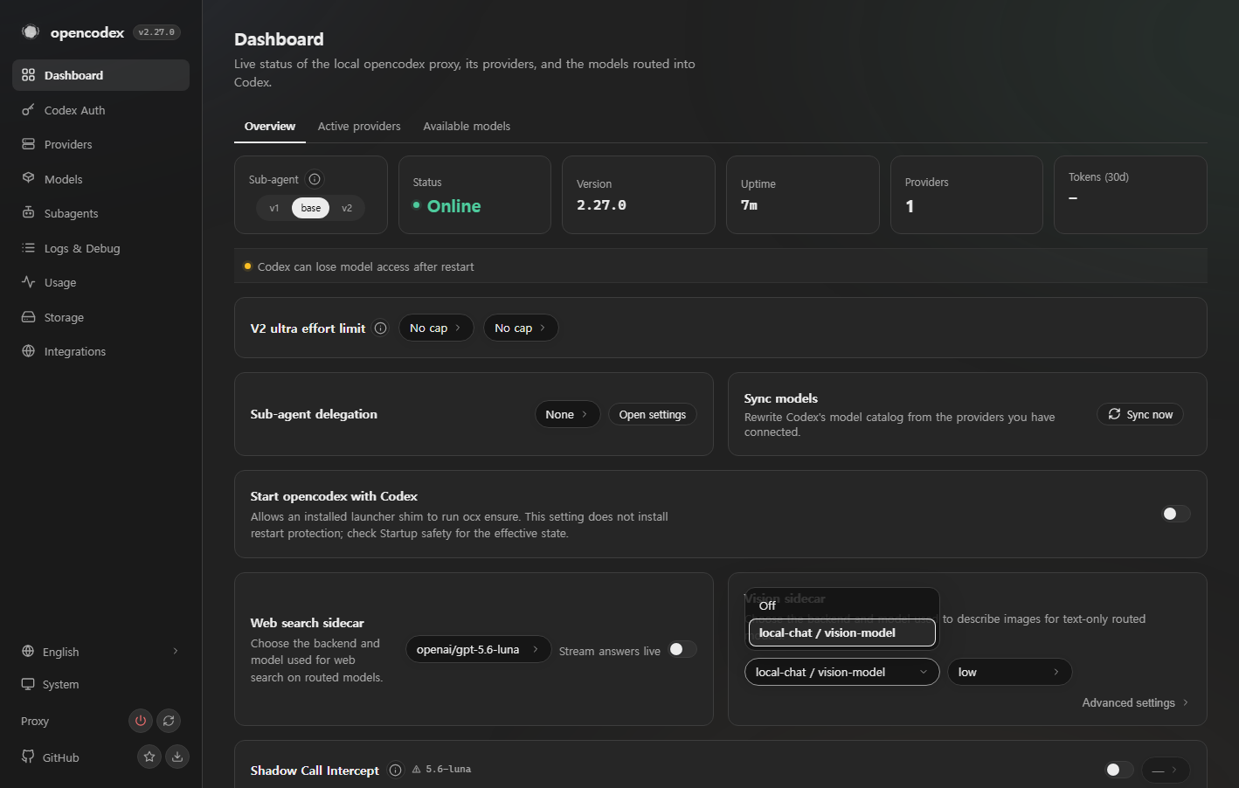This screenshot has height=788, width=1239.
Task: Open the Codex Auth key page
Action: pos(100,110)
